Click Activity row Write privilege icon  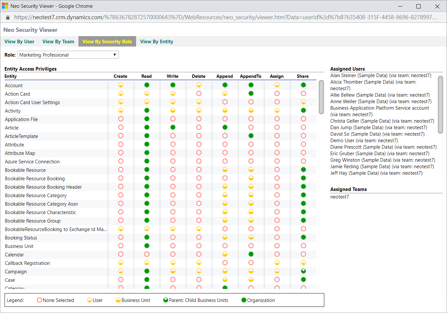pyautogui.click(x=173, y=110)
